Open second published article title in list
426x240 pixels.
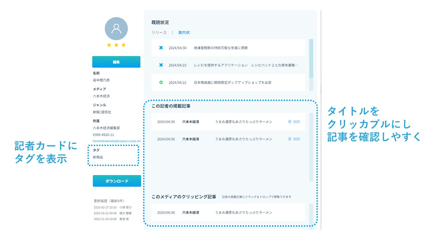(243, 139)
